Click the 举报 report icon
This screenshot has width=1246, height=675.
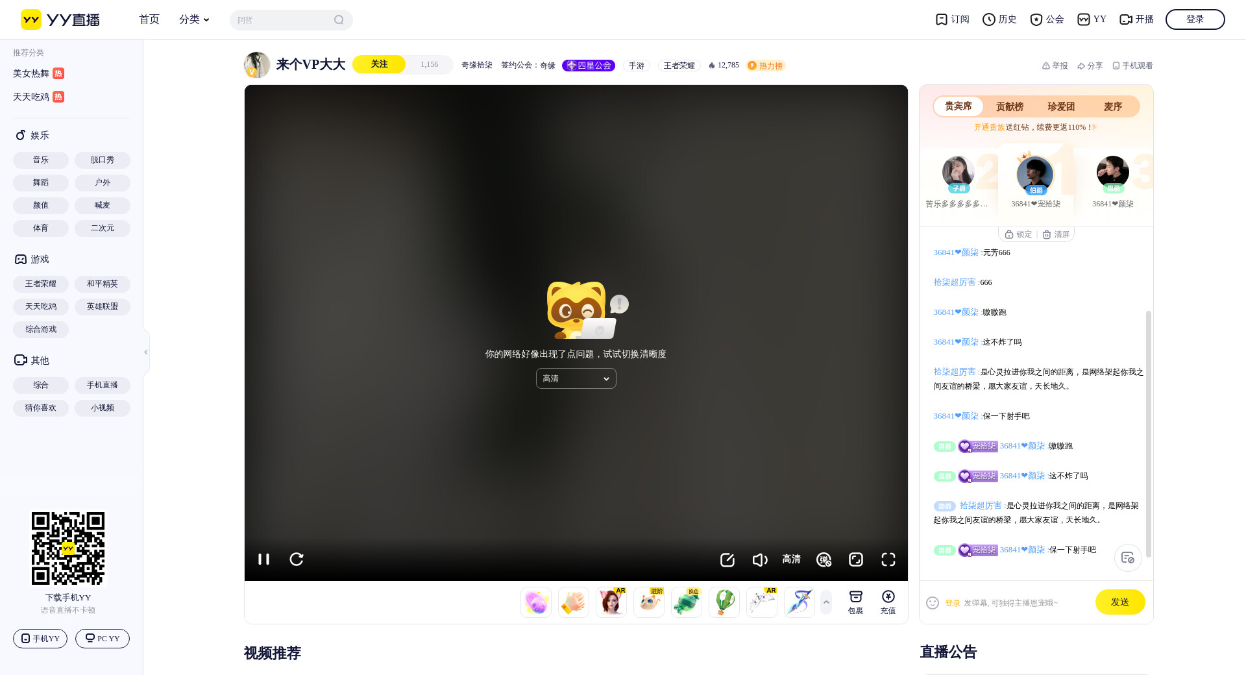(x=1055, y=66)
